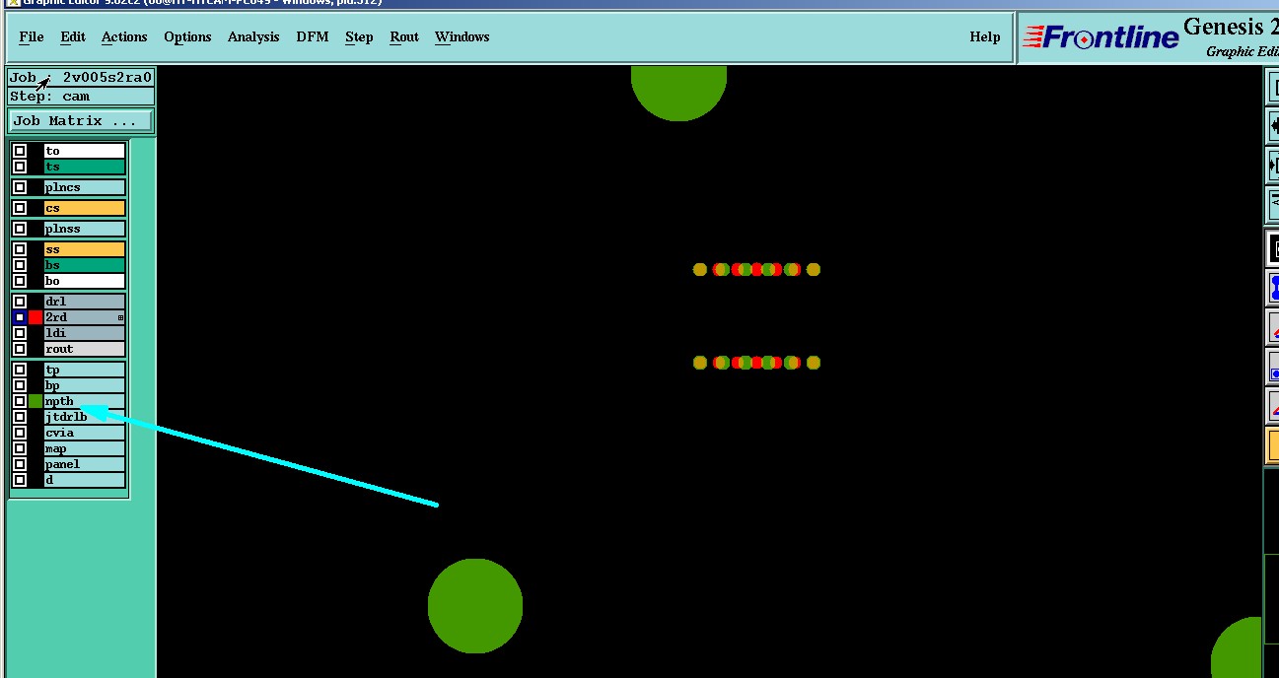This screenshot has height=678, width=1279.
Task: Toggle display checkbox for layer ss
Action: (20, 249)
